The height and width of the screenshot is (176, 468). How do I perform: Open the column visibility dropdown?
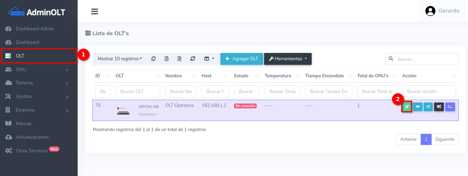tap(209, 59)
